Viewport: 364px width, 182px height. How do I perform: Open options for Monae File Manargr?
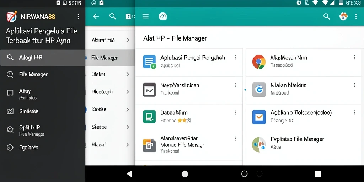click(236, 139)
